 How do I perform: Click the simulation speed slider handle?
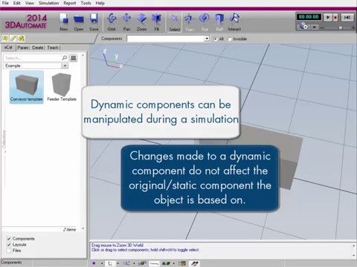(341, 27)
